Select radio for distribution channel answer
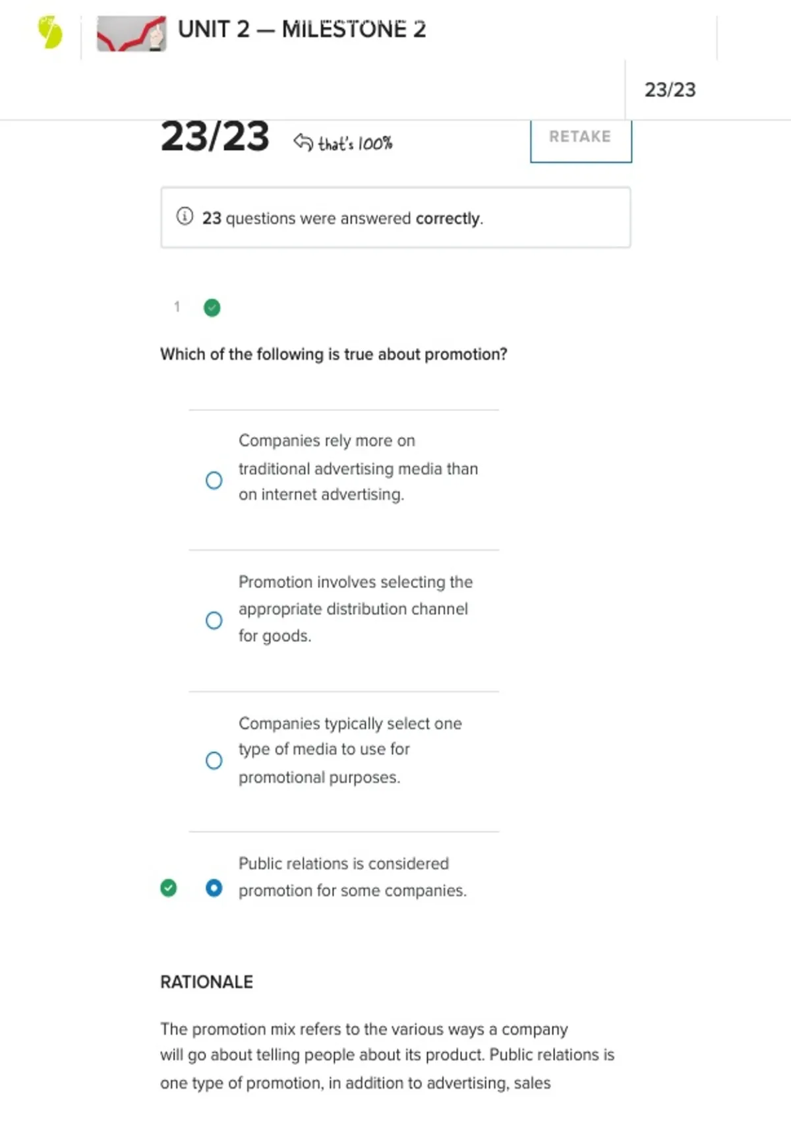This screenshot has height=1121, width=791. pos(214,621)
